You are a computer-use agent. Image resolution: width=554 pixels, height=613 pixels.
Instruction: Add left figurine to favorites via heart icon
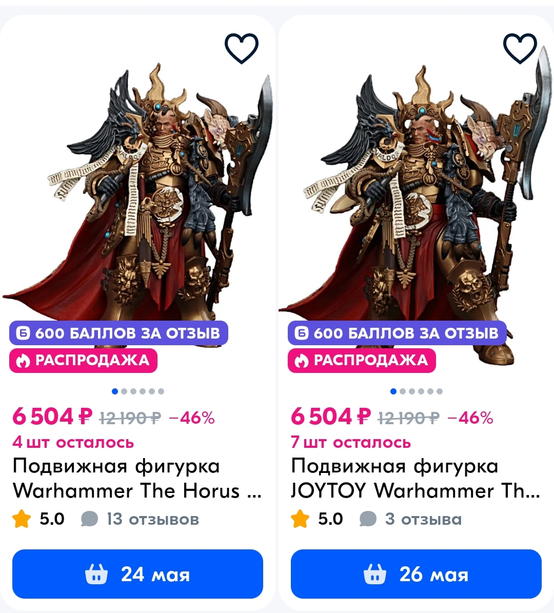coord(241,48)
